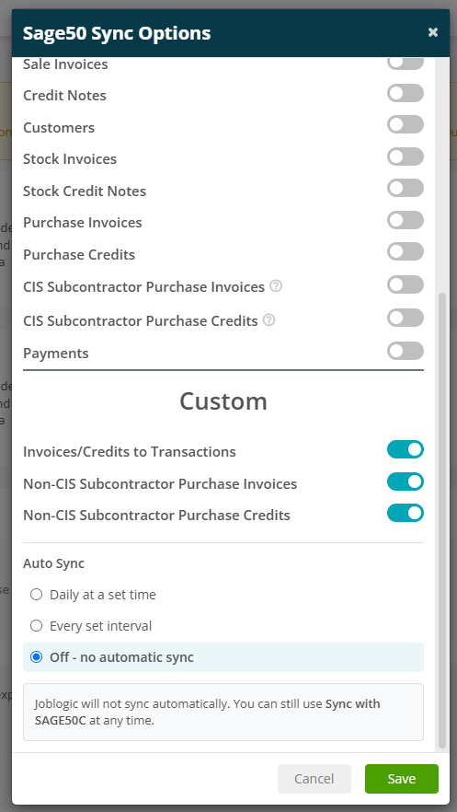
Task: Turn off Non-CIS Subcontractor Purchase Invoices
Action: pos(406,481)
